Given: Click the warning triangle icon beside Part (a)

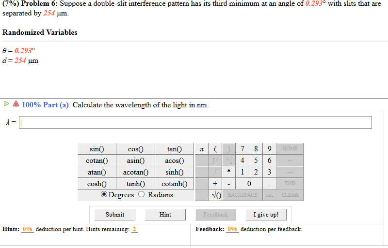Looking at the screenshot, I should pos(16,104).
